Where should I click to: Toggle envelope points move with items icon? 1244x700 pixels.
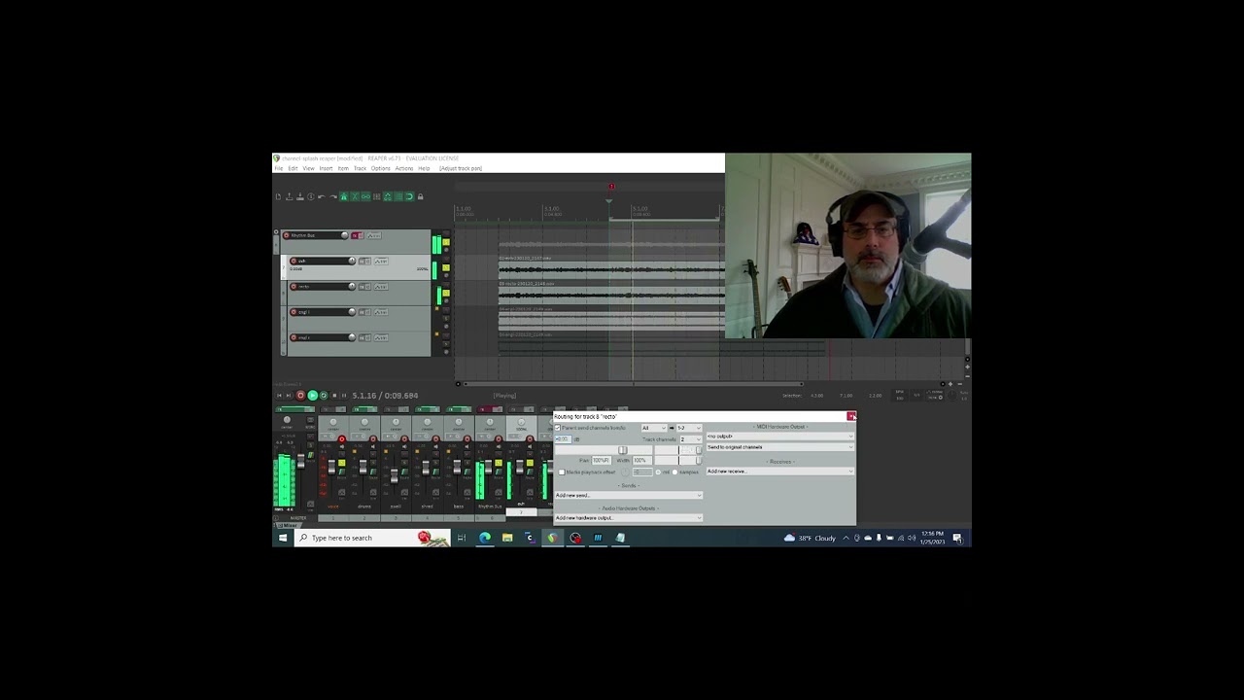point(388,196)
